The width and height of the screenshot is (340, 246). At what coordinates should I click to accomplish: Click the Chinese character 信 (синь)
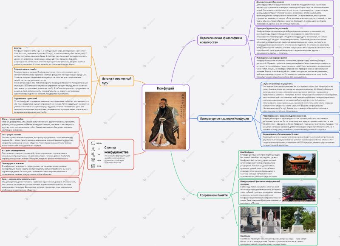93,166
